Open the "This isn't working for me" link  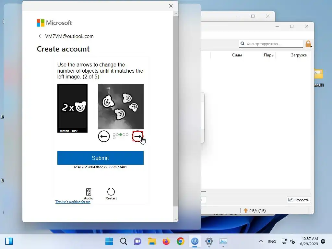click(x=73, y=202)
